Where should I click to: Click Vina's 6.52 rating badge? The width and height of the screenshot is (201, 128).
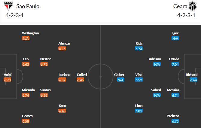coord(139,80)
